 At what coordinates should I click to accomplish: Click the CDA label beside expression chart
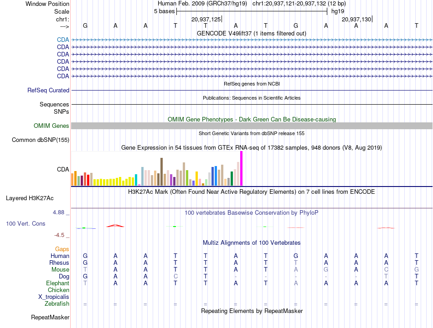click(63, 169)
